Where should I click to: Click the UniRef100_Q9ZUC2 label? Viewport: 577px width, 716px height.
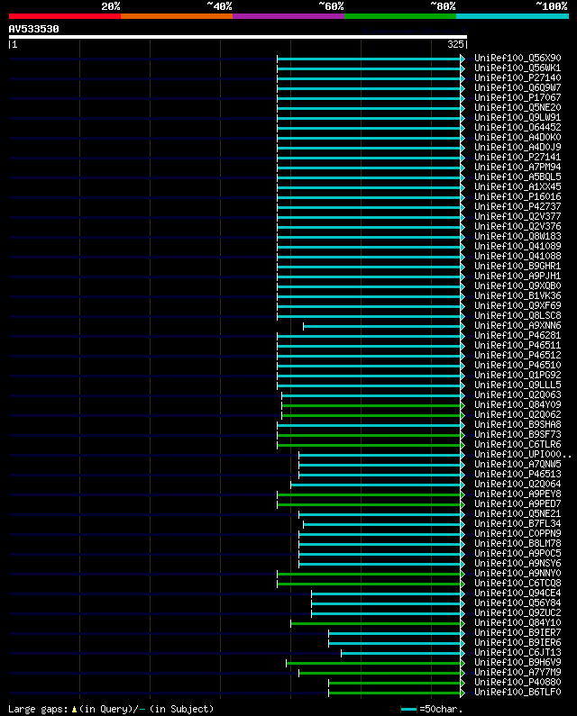pyautogui.click(x=517, y=612)
